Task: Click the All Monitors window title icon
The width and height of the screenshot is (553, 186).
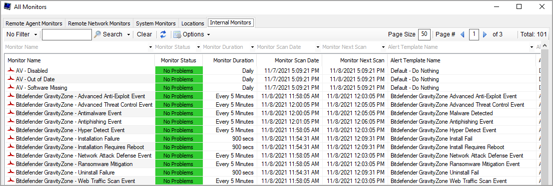Action: (x=7, y=6)
